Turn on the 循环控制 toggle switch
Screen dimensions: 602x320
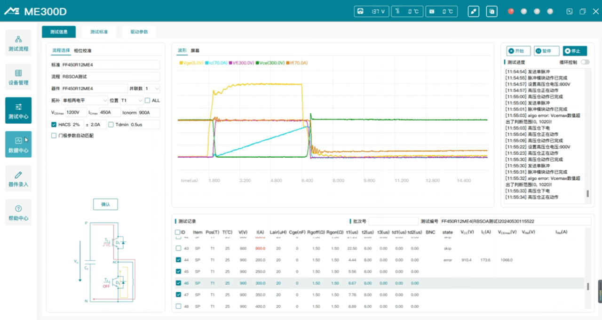(x=585, y=62)
